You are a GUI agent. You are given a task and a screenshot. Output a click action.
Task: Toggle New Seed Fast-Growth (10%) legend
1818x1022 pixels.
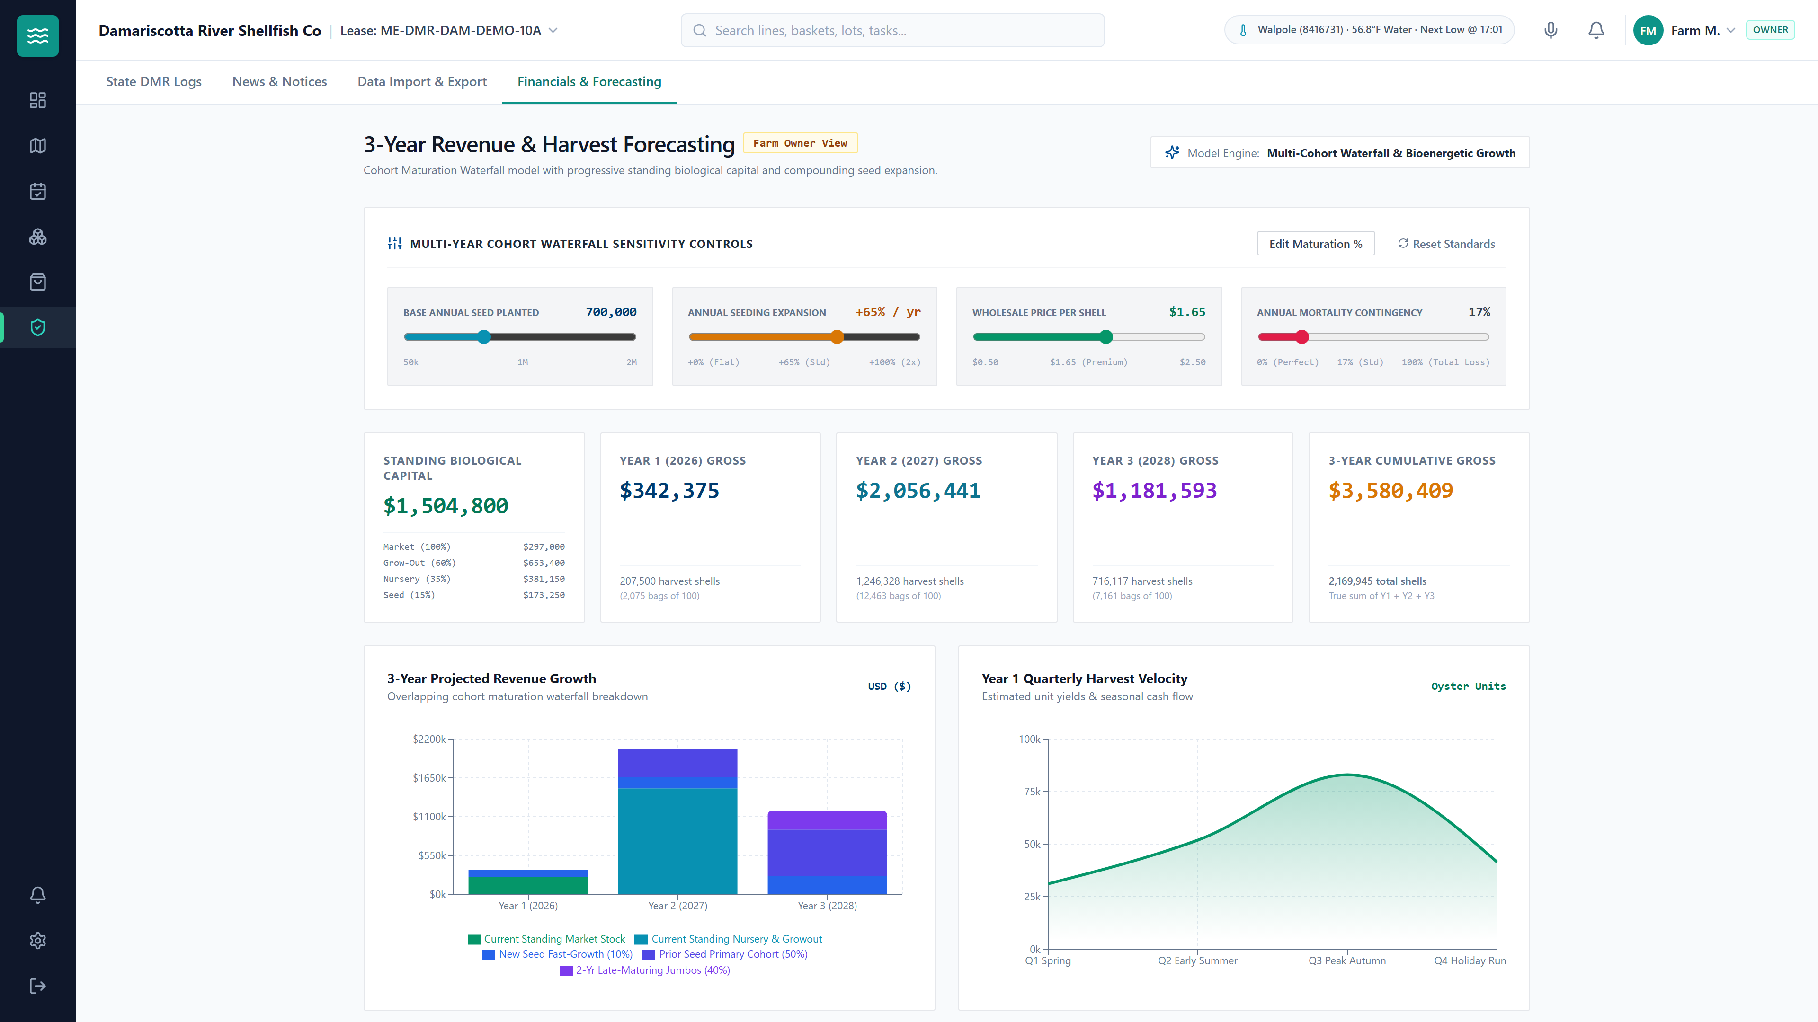[x=558, y=954]
